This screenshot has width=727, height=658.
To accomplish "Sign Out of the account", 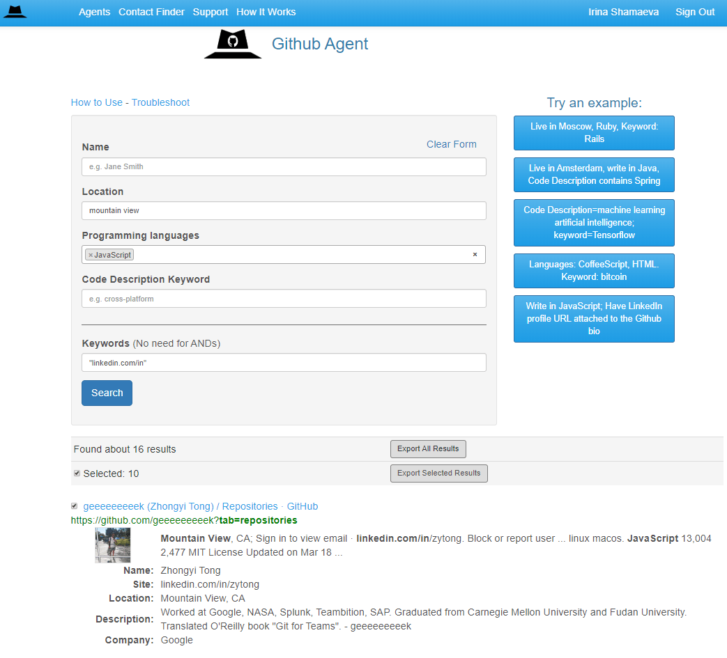I will coord(694,12).
